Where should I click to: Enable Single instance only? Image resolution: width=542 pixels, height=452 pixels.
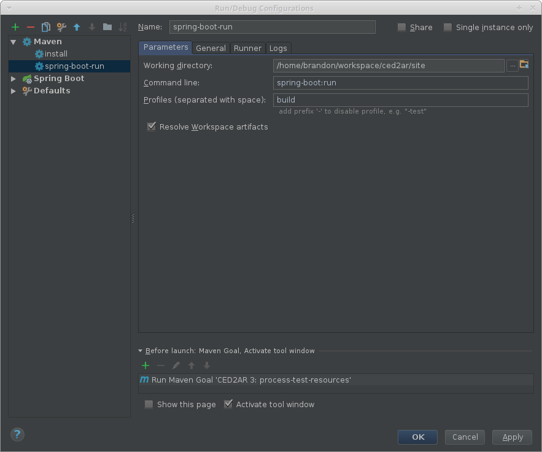(447, 27)
